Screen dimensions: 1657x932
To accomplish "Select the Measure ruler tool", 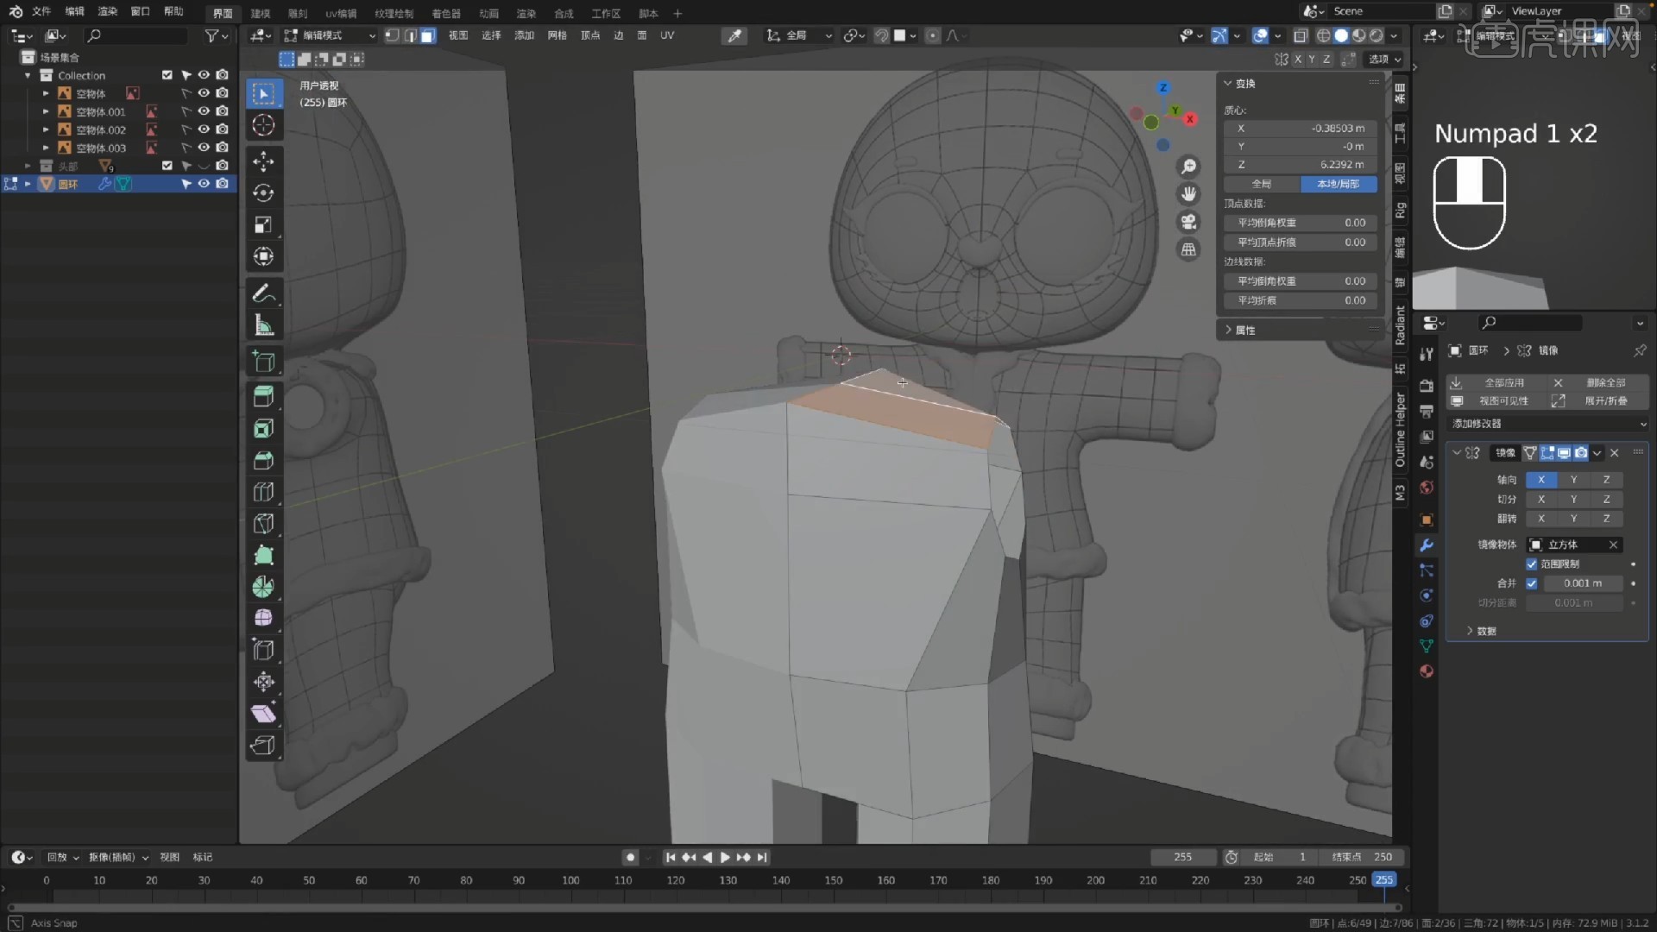I will pos(264,325).
